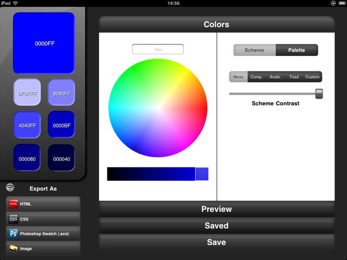Select the Analo. scheme type
This screenshot has width=347, height=260.
[x=275, y=77]
